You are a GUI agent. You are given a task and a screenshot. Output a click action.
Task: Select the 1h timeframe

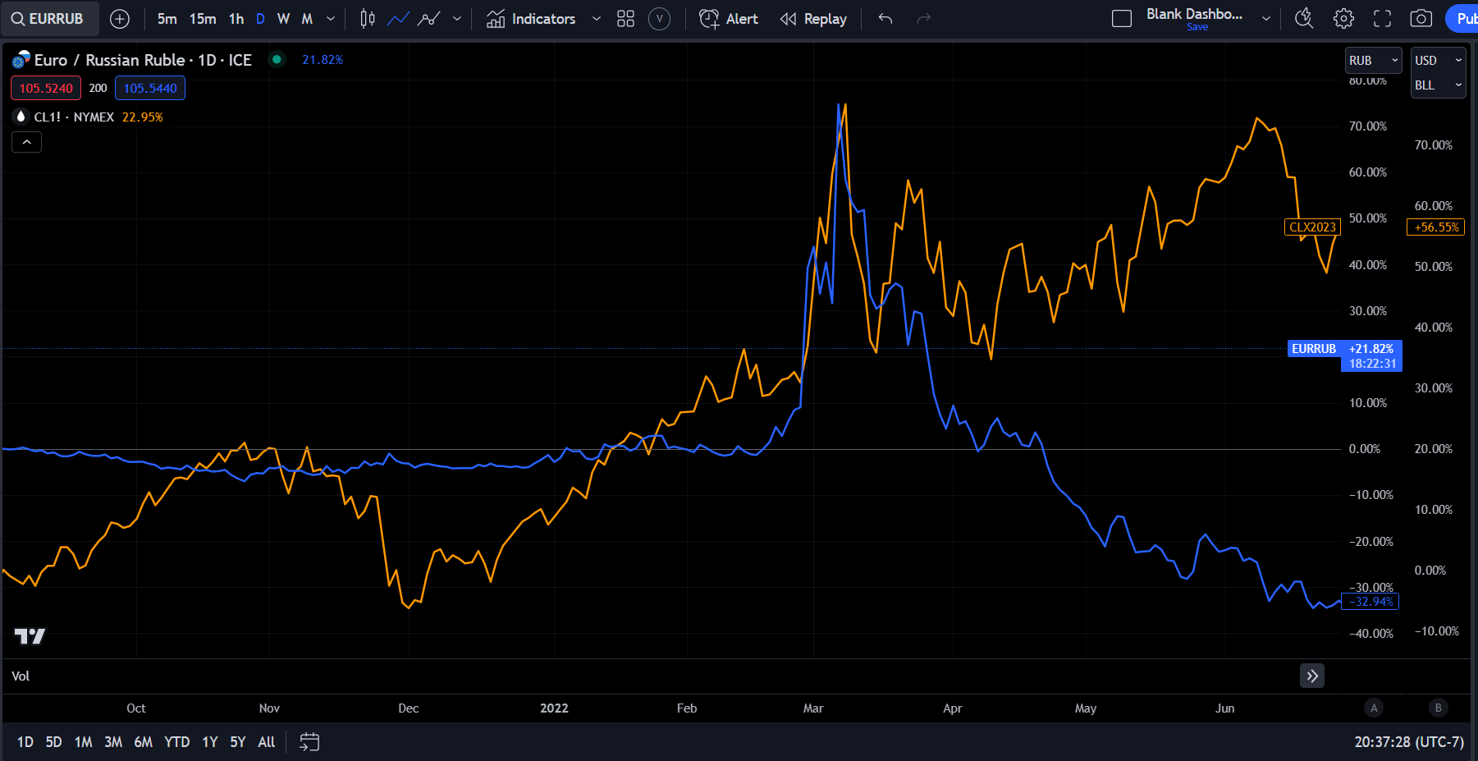pos(236,18)
